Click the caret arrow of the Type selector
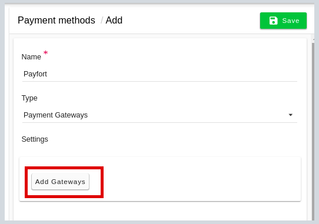 click(x=291, y=115)
